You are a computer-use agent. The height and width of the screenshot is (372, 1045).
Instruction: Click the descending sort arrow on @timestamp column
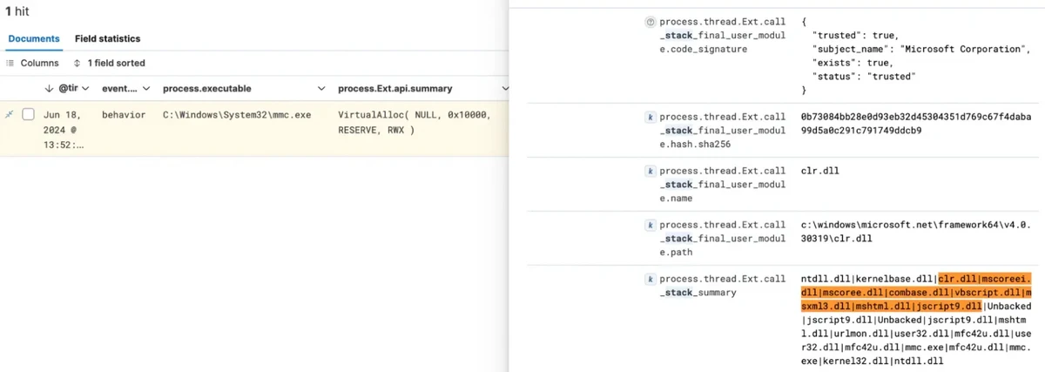coord(49,89)
